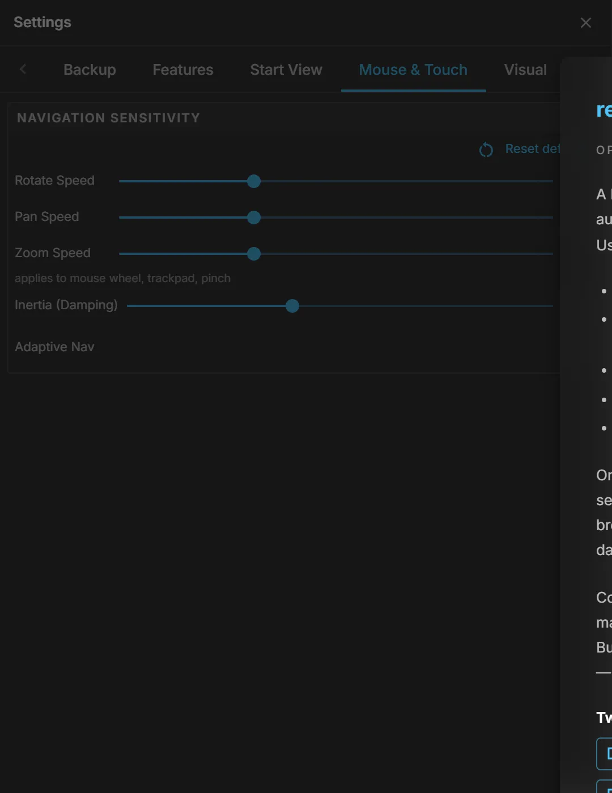Close the Settings dialog
The height and width of the screenshot is (793, 612).
coord(586,23)
